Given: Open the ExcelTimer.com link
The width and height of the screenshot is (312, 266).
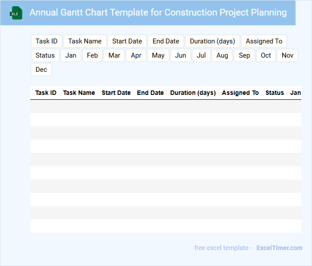Looking at the screenshot, I should (x=279, y=248).
